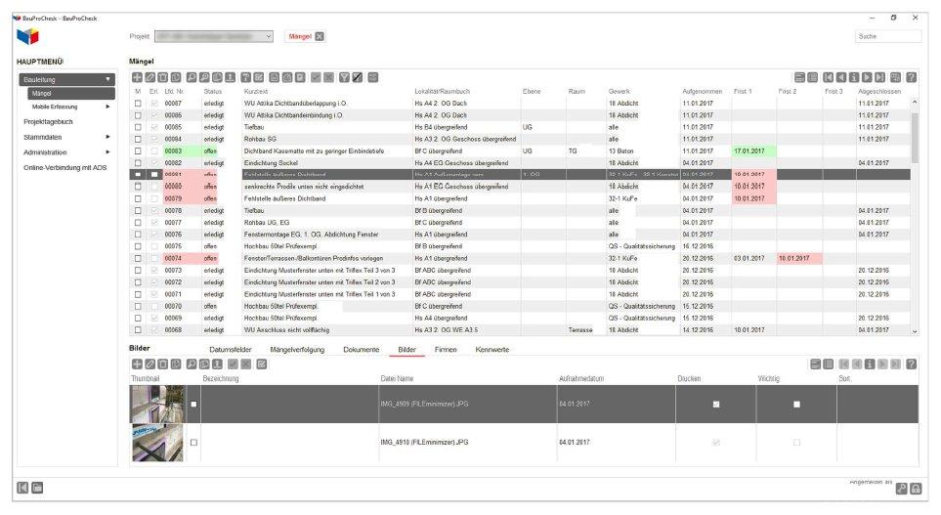Tick the M checkbox for row 00080
941x515 pixels.
tap(138, 187)
